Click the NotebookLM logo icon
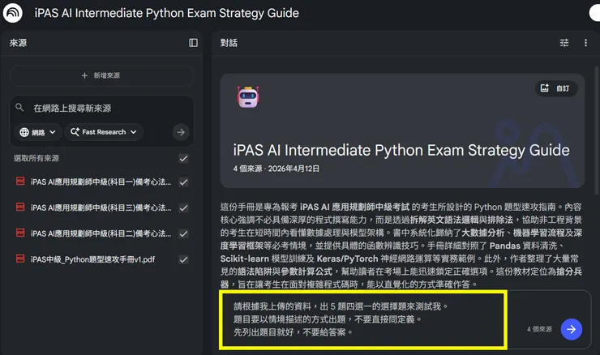The width and height of the screenshot is (600, 355). [x=13, y=13]
